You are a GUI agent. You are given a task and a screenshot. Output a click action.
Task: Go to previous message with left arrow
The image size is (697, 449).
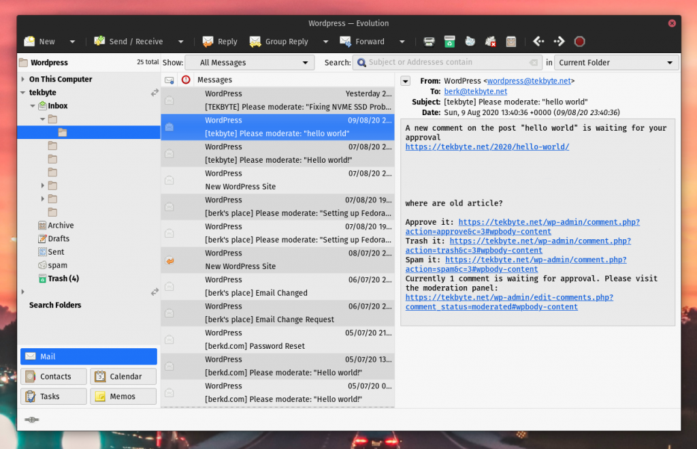(538, 42)
